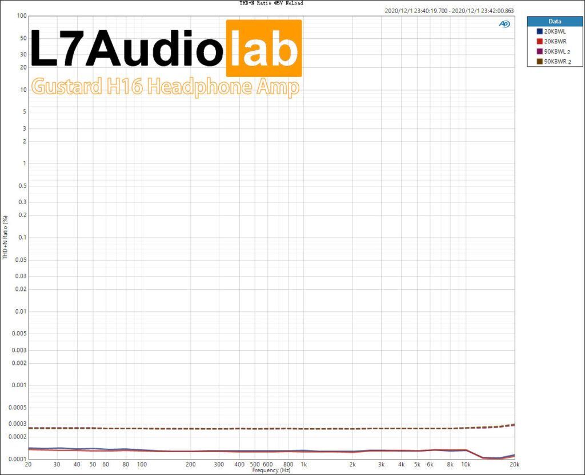Viewport: 585px width, 475px height.
Task: Click the THD+N Ratio (%) axis label
Action: pos(5,237)
